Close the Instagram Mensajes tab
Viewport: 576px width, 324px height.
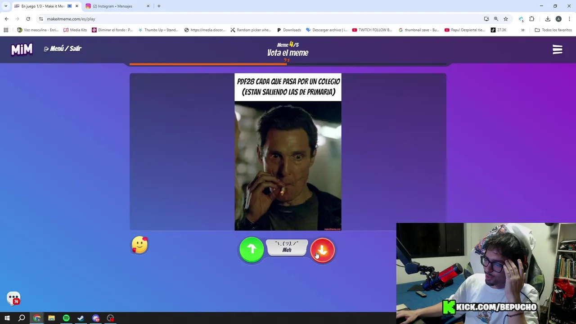tap(148, 6)
